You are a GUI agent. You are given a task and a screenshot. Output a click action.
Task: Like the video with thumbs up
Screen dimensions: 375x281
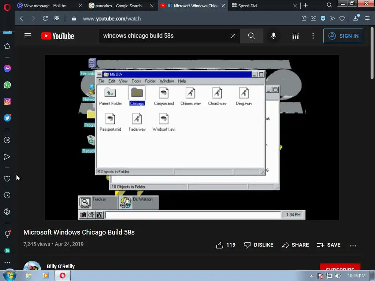(226, 245)
